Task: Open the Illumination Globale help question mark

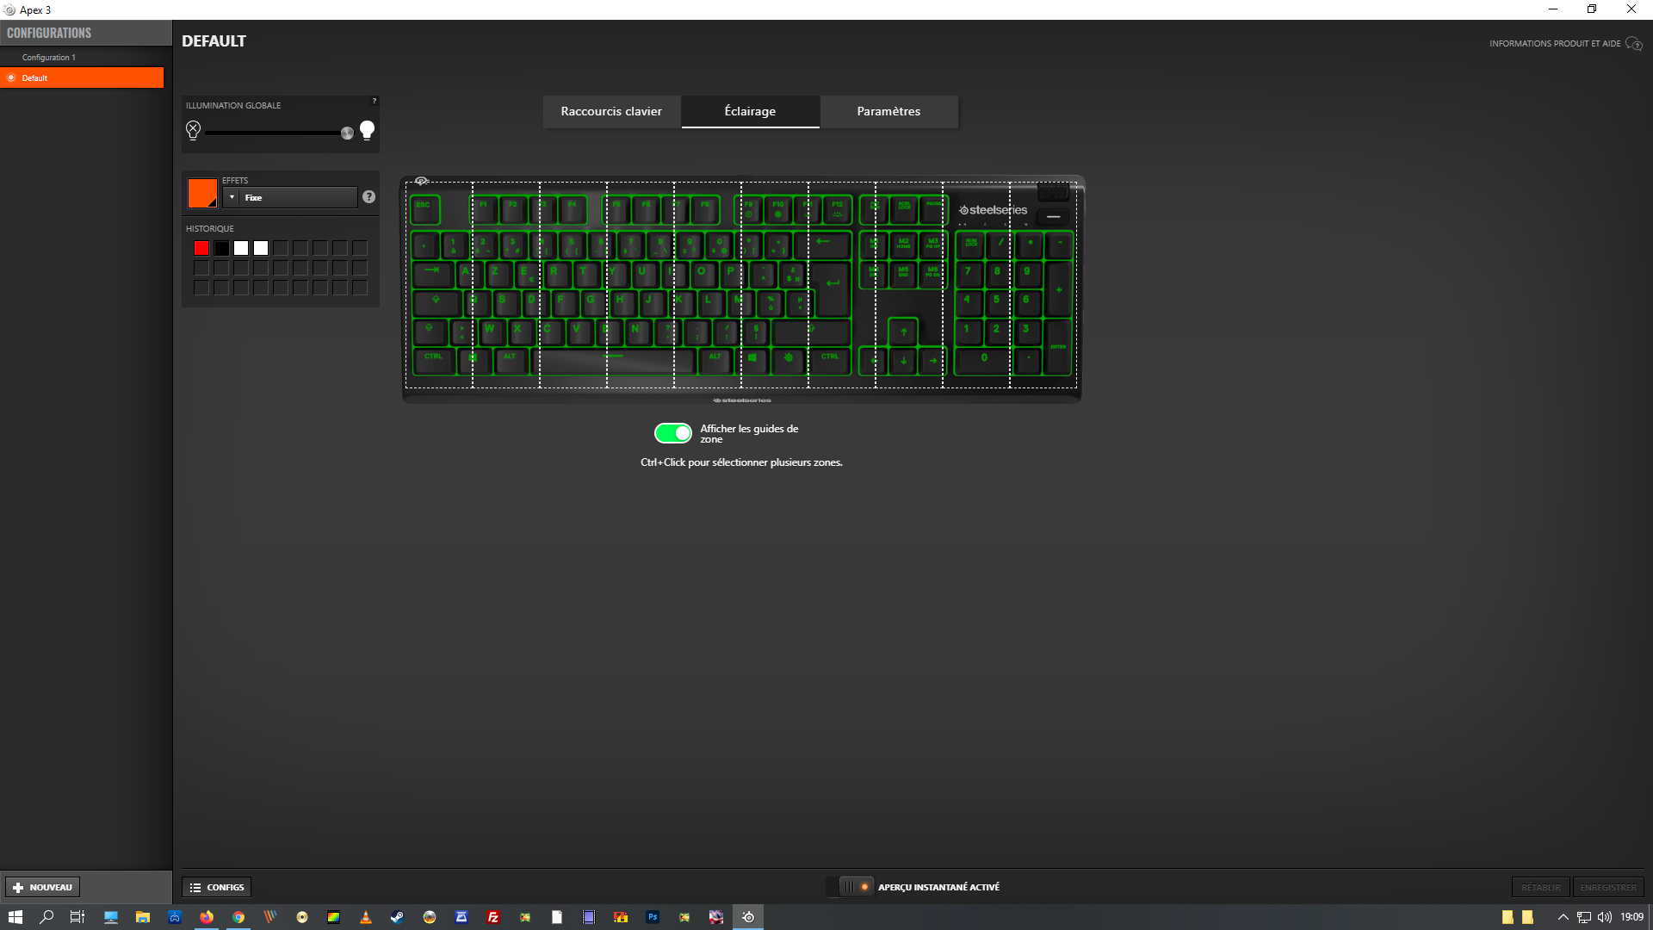Action: tap(374, 101)
